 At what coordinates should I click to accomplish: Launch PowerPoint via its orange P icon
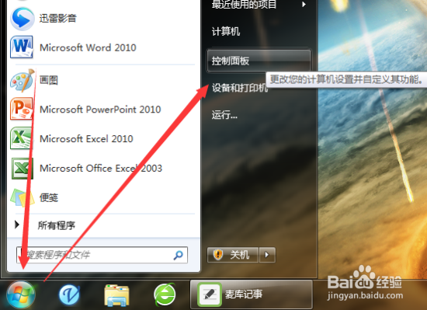(22, 109)
